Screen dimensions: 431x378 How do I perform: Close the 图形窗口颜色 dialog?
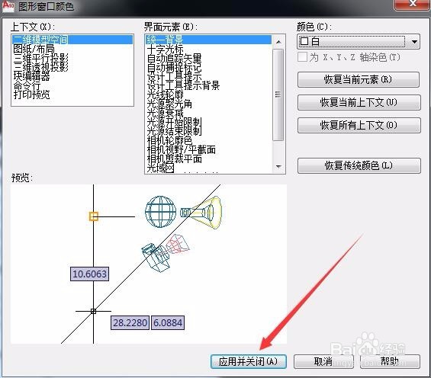(x=412, y=4)
